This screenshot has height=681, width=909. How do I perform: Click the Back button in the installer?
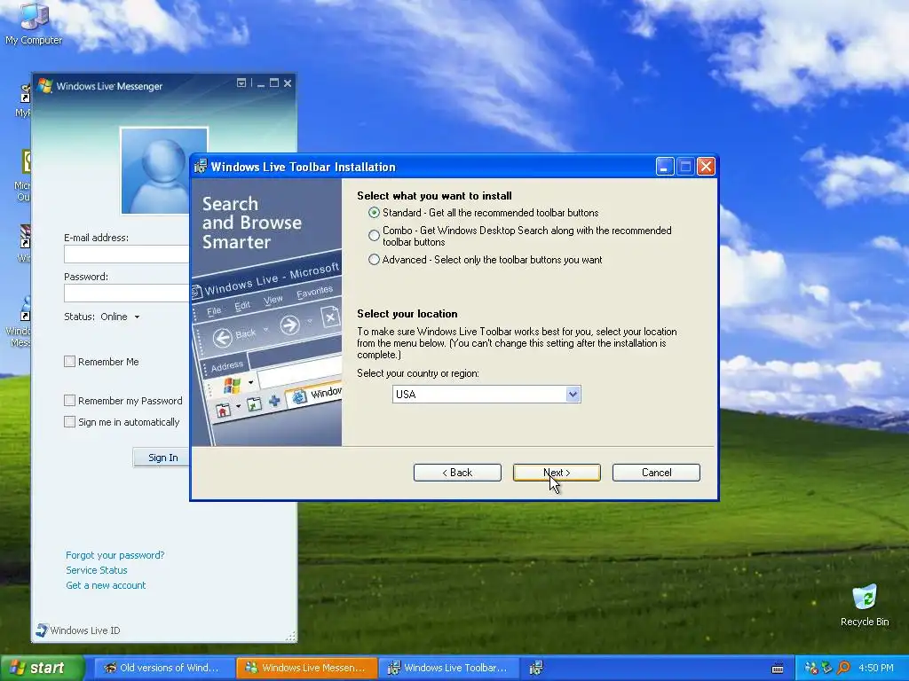click(457, 473)
